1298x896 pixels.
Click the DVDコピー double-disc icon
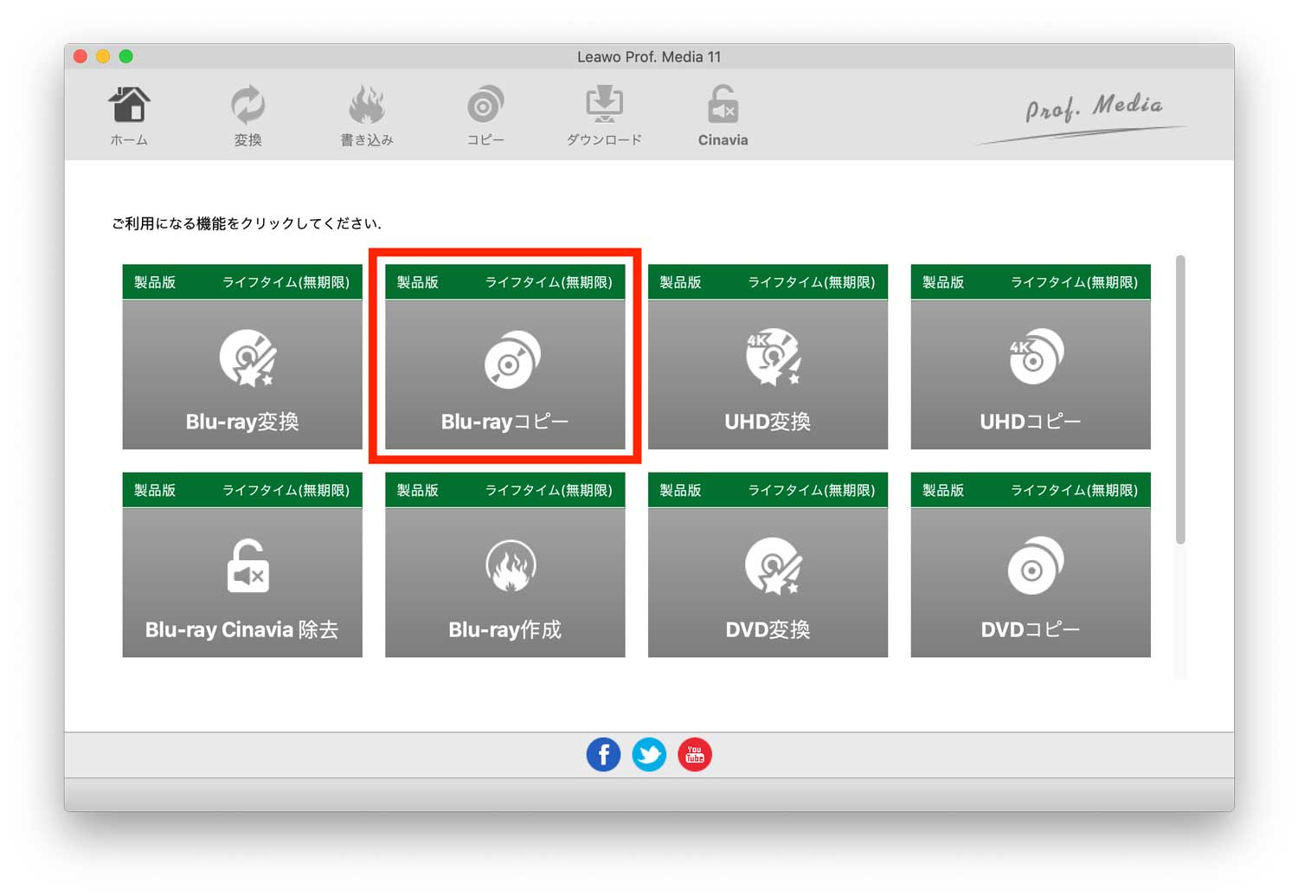click(1036, 565)
